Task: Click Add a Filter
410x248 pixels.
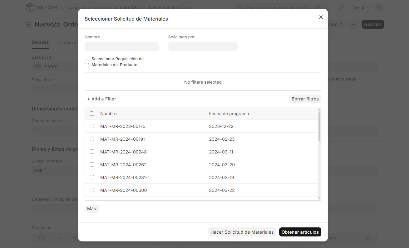Action: [101, 99]
